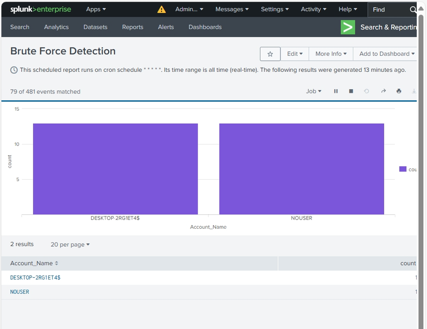This screenshot has height=329, width=427.
Task: Open the Settings dropdown
Action: click(275, 9)
